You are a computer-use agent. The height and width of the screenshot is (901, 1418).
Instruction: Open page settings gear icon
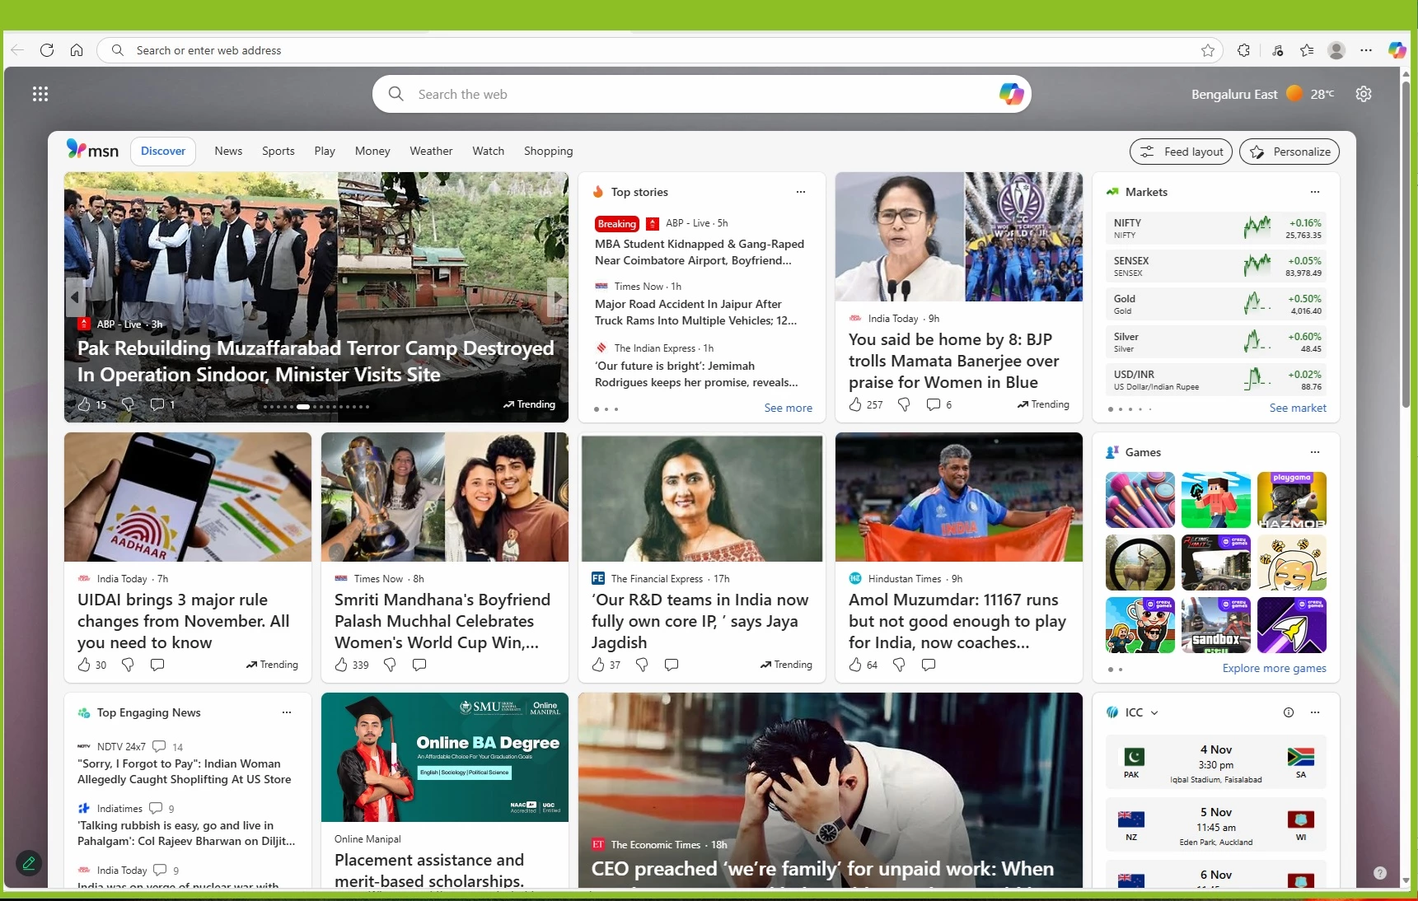click(1364, 94)
